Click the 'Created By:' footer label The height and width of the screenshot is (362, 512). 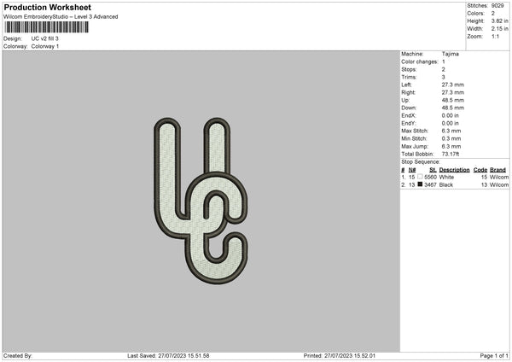coord(18,356)
